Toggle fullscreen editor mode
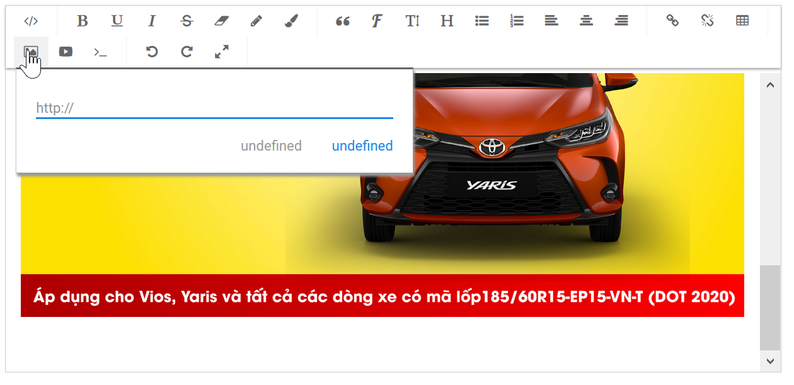 point(221,52)
